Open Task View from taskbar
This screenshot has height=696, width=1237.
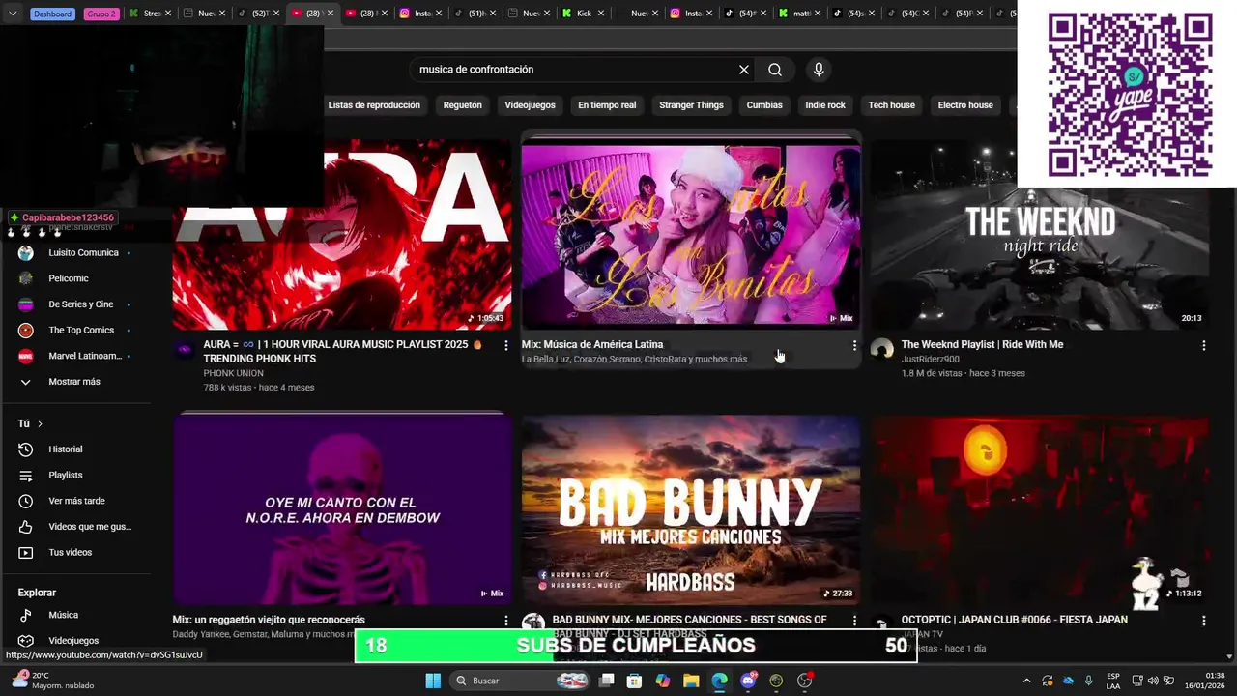pos(606,681)
